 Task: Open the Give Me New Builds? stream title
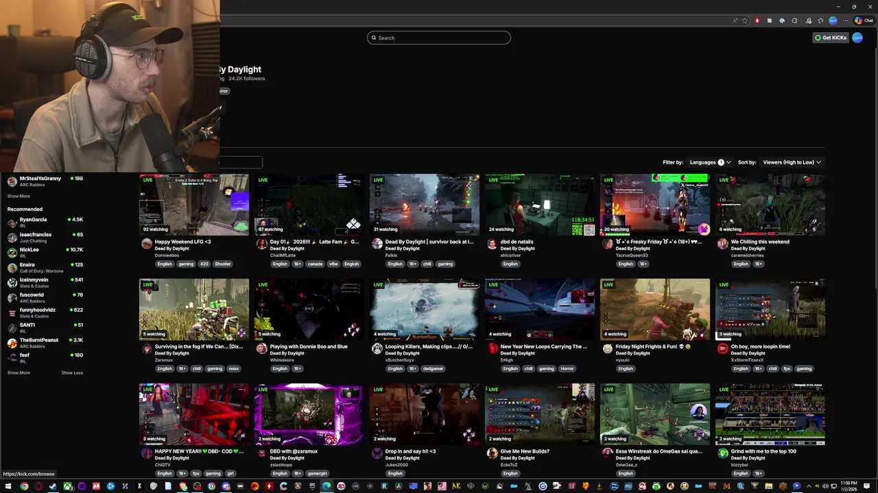point(525,451)
